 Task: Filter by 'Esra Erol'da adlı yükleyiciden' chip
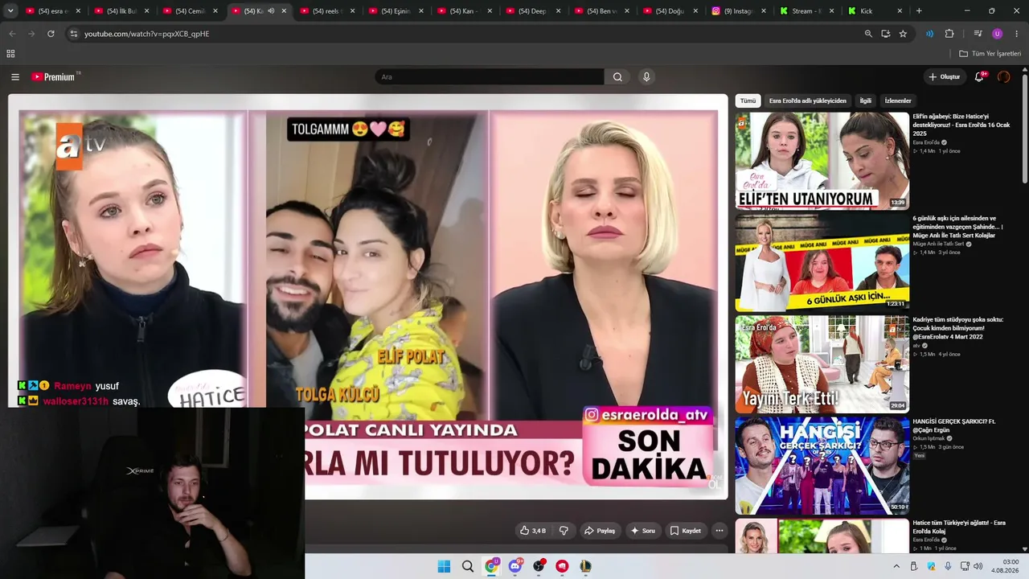[x=807, y=101]
